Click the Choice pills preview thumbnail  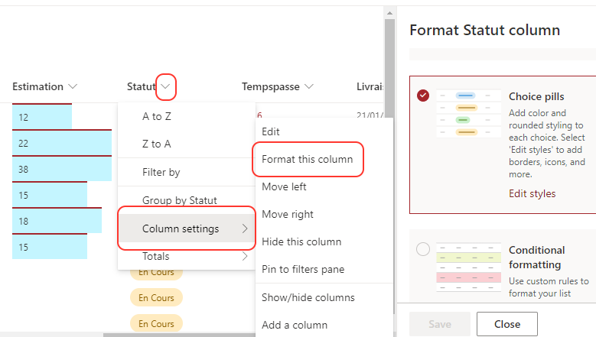[466, 114]
